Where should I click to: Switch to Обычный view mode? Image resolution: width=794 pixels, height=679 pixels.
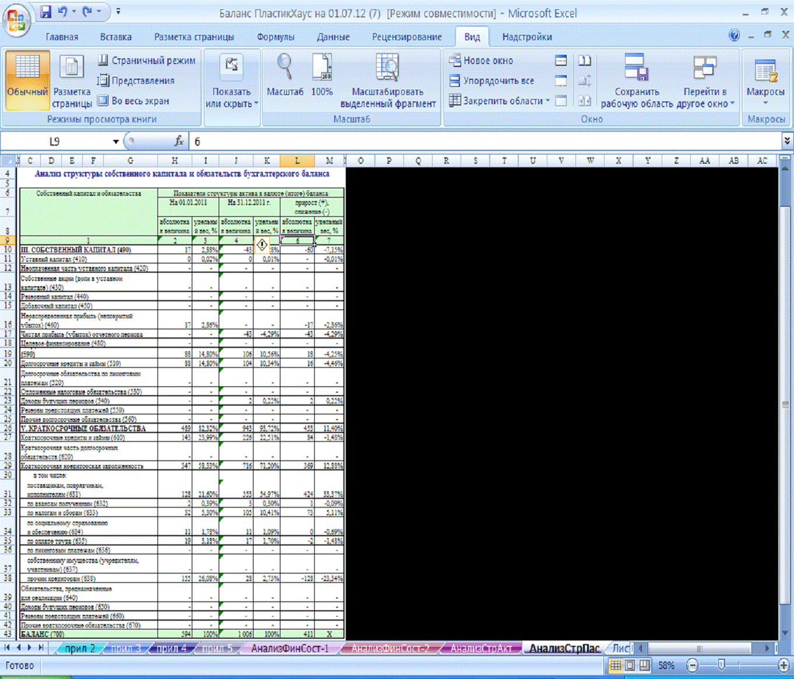[27, 79]
